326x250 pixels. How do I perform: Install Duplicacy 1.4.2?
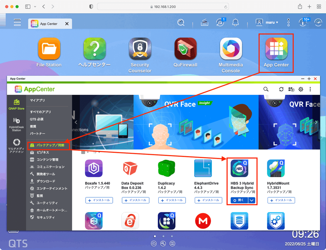172,200
